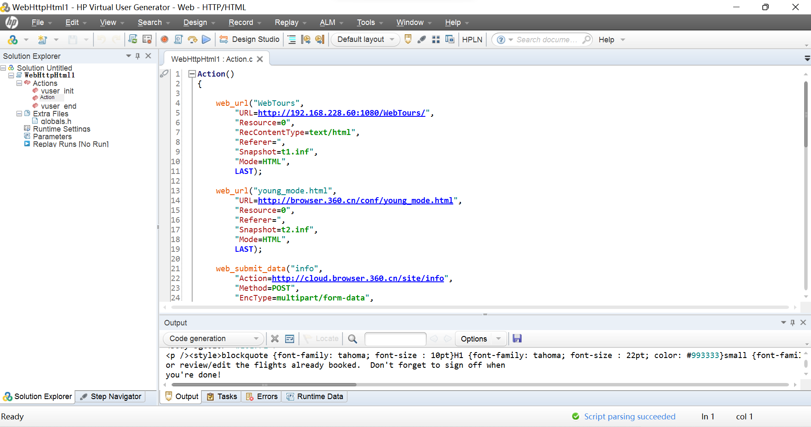811x427 pixels.
Task: Click the Compile script toolbar icon
Action: click(x=178, y=39)
